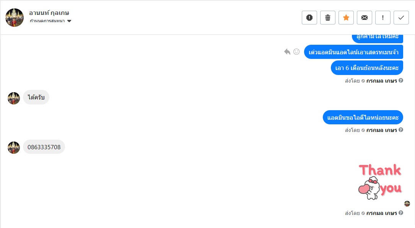Click the Thank you sticker
Viewport: 415px width, 228px height.
click(x=380, y=182)
